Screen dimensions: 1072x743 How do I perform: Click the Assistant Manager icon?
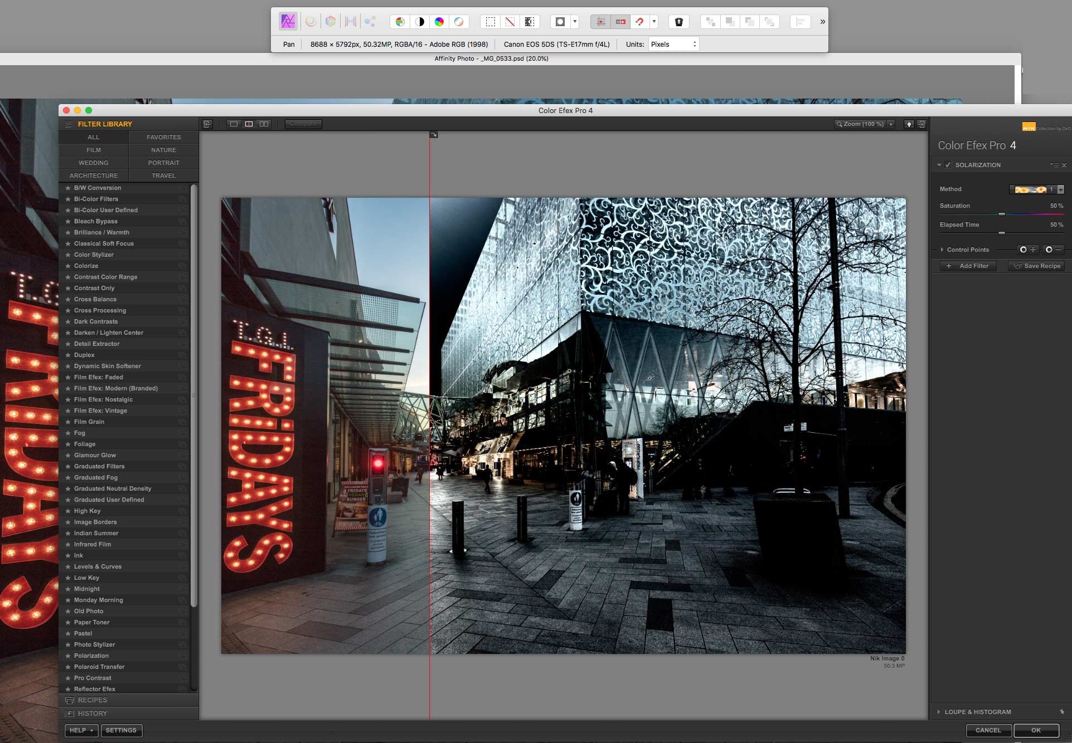[x=679, y=22]
